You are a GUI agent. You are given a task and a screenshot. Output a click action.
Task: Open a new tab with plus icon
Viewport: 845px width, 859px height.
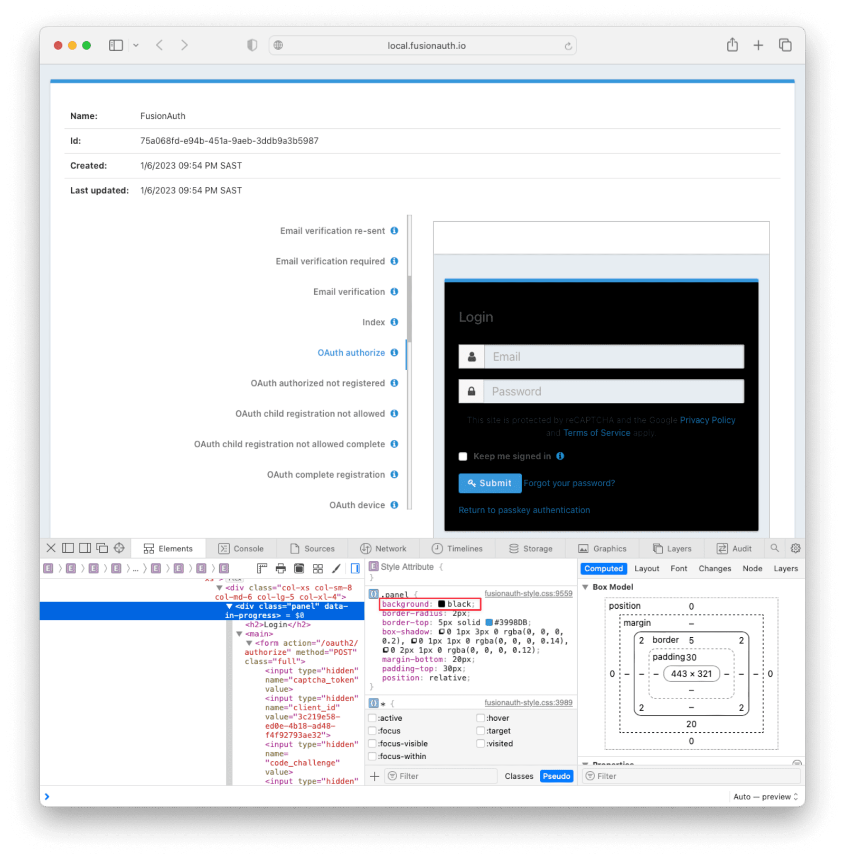pyautogui.click(x=758, y=45)
